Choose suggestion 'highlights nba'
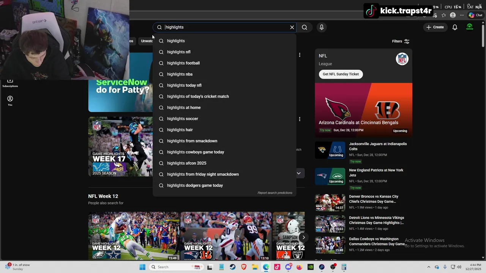Viewport: 486px width, 273px height. (x=224, y=74)
